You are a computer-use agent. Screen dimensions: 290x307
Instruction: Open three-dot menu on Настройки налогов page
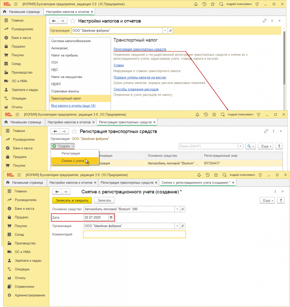click(x=272, y=21)
